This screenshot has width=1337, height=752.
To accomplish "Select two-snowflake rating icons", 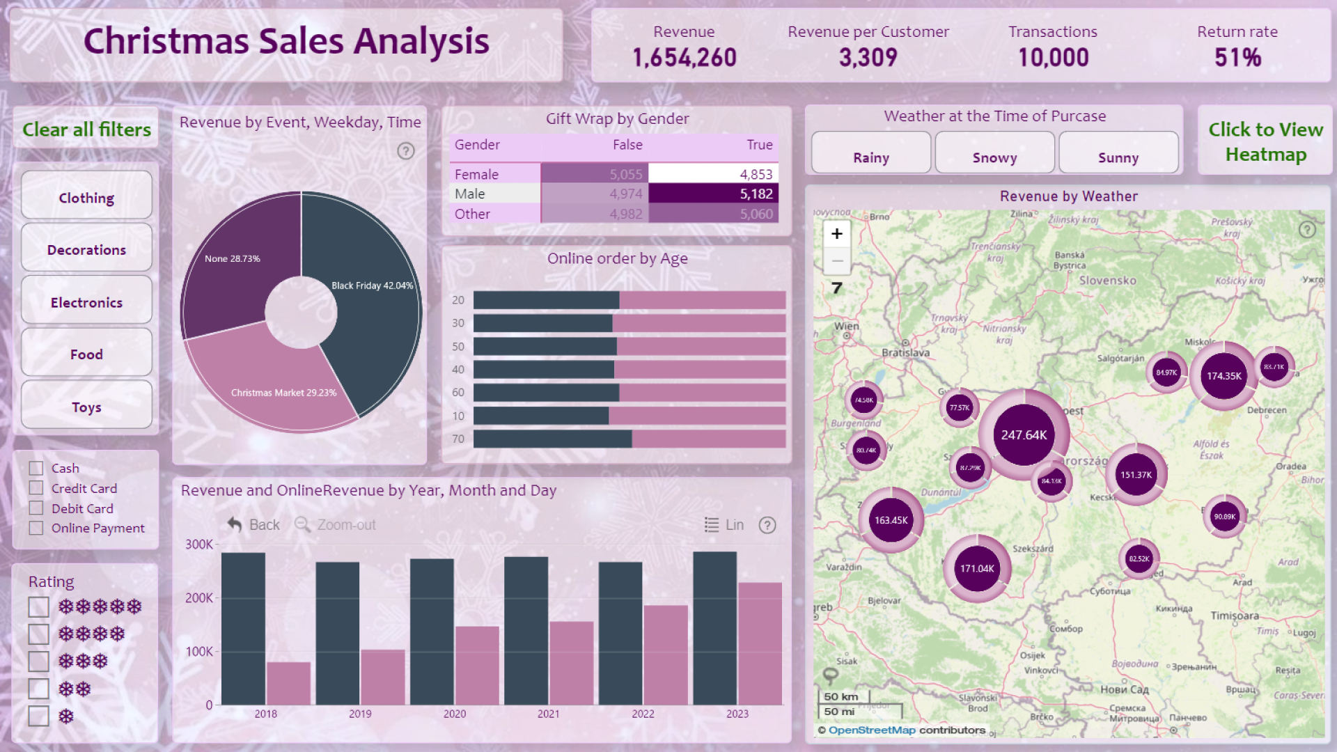I will (x=75, y=689).
